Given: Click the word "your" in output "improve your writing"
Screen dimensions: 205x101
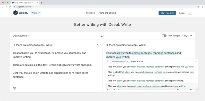Looking at the screenshot, I should tap(119, 57).
